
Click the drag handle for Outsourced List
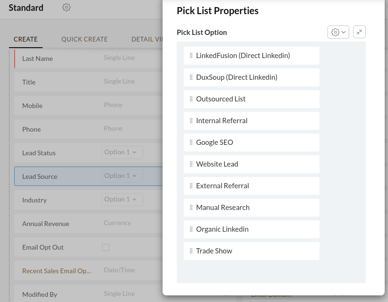tap(191, 99)
